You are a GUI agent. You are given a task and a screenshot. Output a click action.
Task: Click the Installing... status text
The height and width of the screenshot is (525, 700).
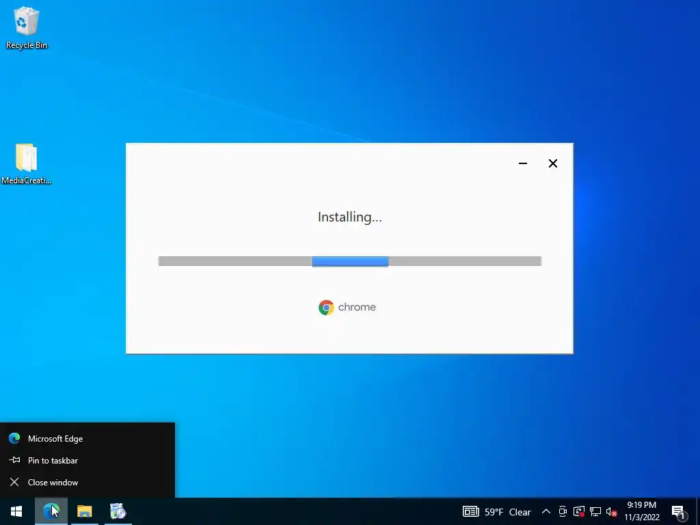[x=350, y=217]
